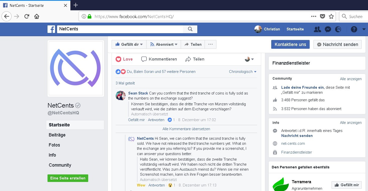The image size is (368, 191).
Task: Open the Abonniert dropdown
Action: click(164, 44)
